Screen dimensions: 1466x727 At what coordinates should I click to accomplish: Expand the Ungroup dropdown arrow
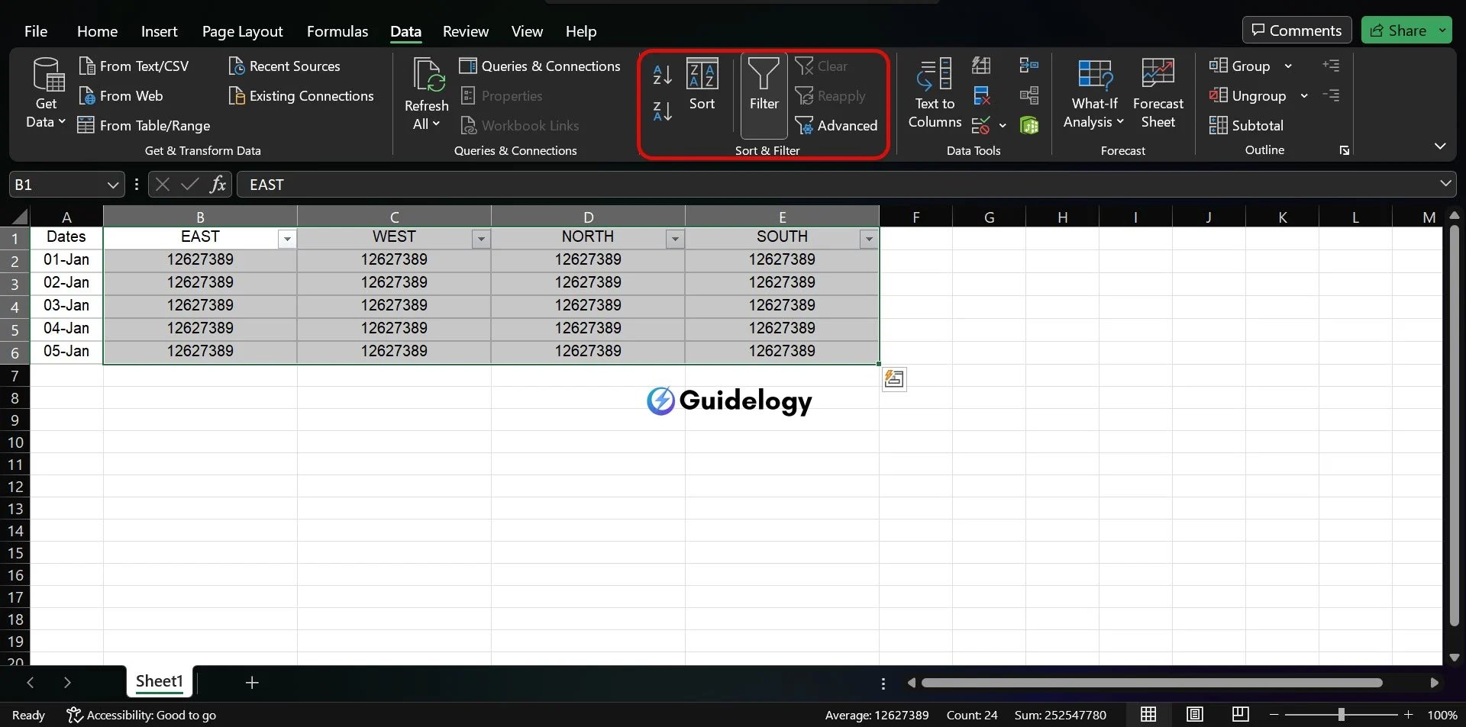1304,96
